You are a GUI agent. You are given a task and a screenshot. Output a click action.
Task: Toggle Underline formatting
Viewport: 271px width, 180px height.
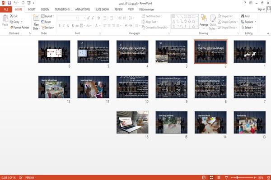(68, 26)
